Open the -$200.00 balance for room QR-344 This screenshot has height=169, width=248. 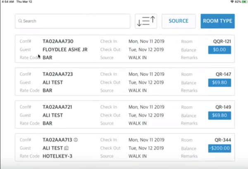(x=219, y=148)
